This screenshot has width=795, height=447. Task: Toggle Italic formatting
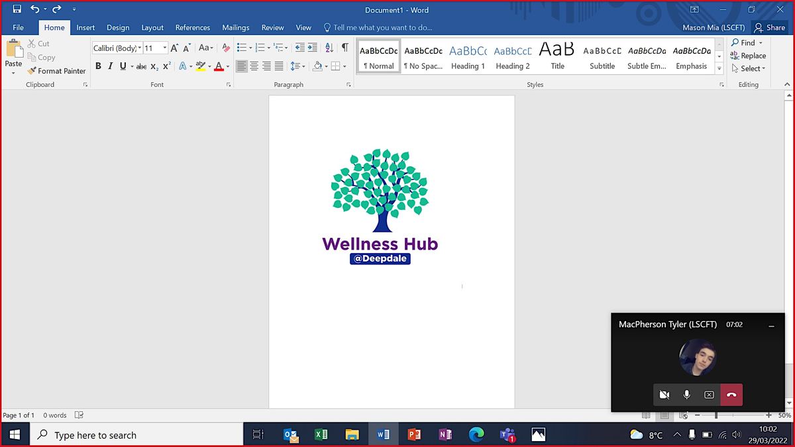[111, 66]
